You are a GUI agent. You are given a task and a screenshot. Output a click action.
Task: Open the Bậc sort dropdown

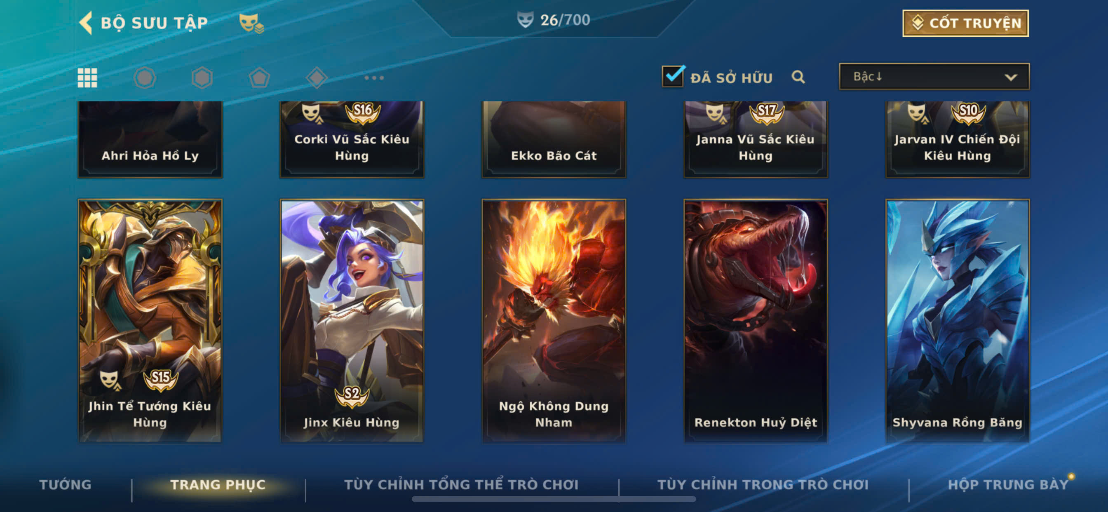934,77
